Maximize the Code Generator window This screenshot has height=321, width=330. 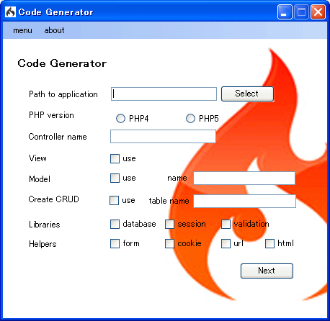pyautogui.click(x=301, y=12)
